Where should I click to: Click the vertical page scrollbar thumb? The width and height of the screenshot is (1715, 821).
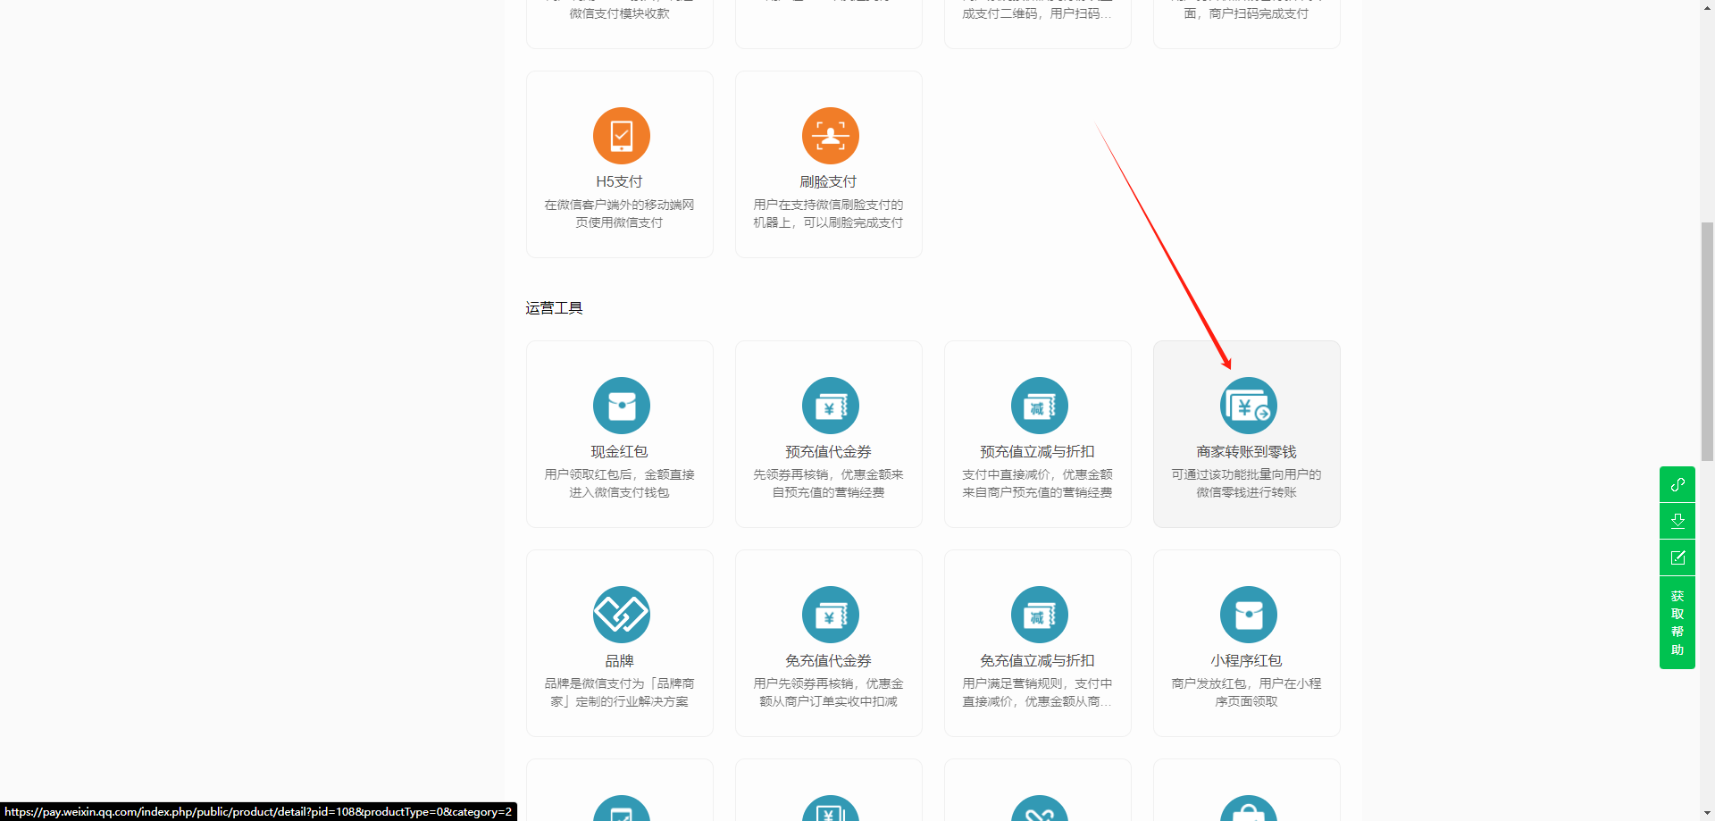tap(1707, 339)
